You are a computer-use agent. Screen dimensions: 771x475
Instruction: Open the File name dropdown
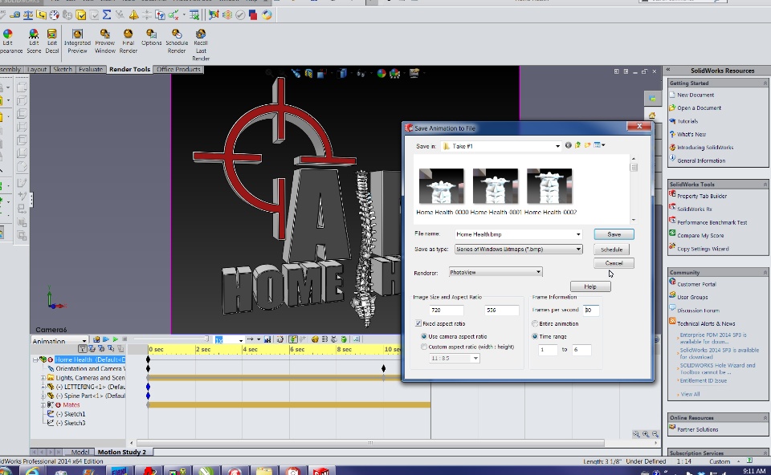(x=578, y=234)
